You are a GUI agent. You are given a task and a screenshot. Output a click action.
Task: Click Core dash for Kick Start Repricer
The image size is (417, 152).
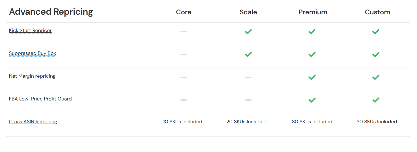point(183,32)
